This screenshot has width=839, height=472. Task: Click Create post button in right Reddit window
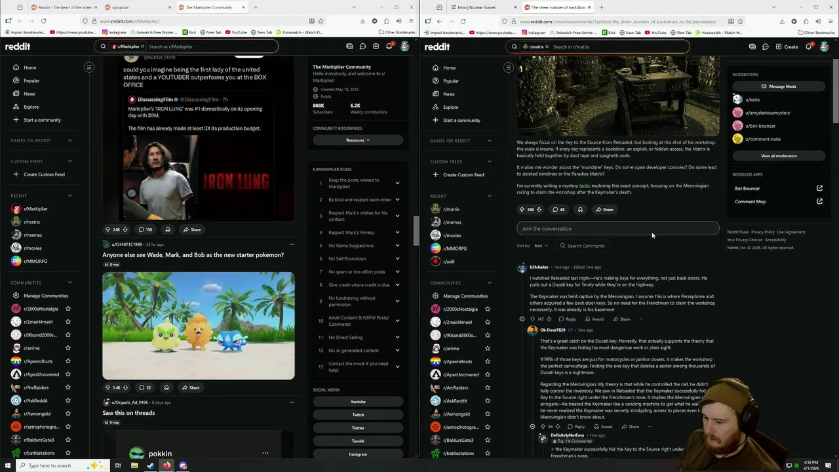point(787,47)
